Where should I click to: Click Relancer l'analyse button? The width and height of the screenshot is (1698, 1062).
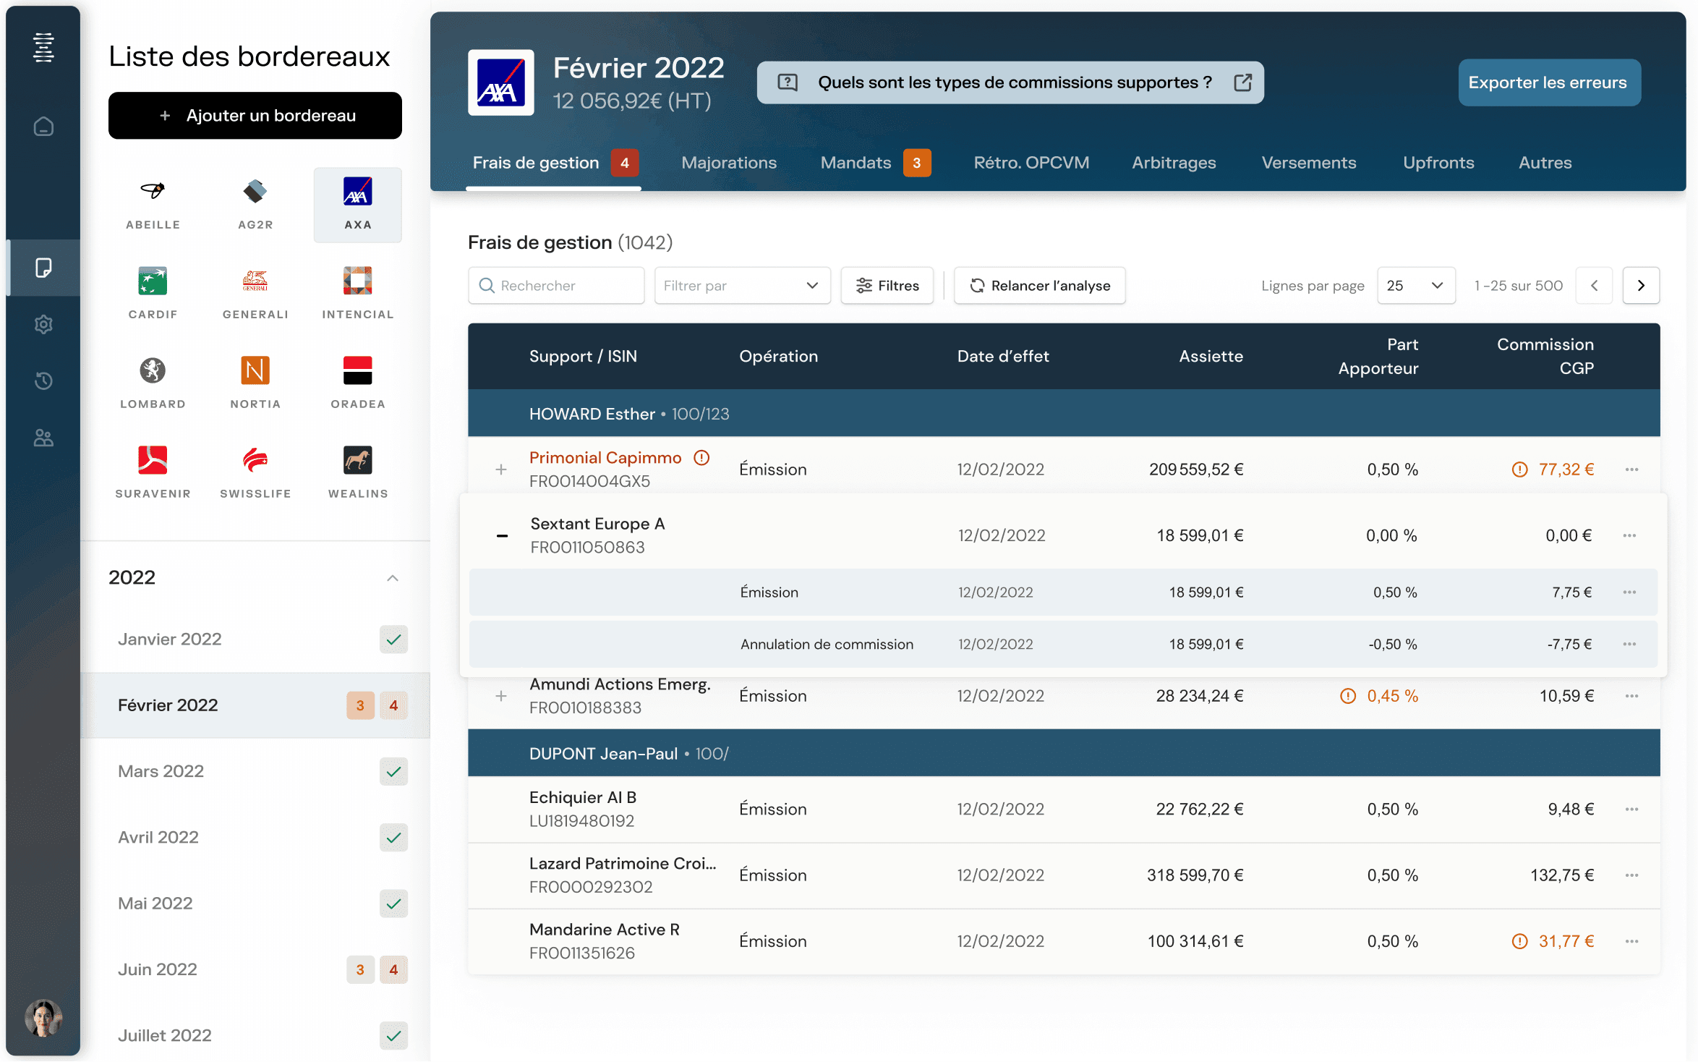(1040, 286)
